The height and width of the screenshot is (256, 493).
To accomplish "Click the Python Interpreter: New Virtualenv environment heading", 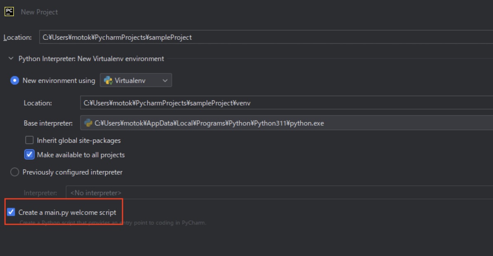I will (x=91, y=59).
